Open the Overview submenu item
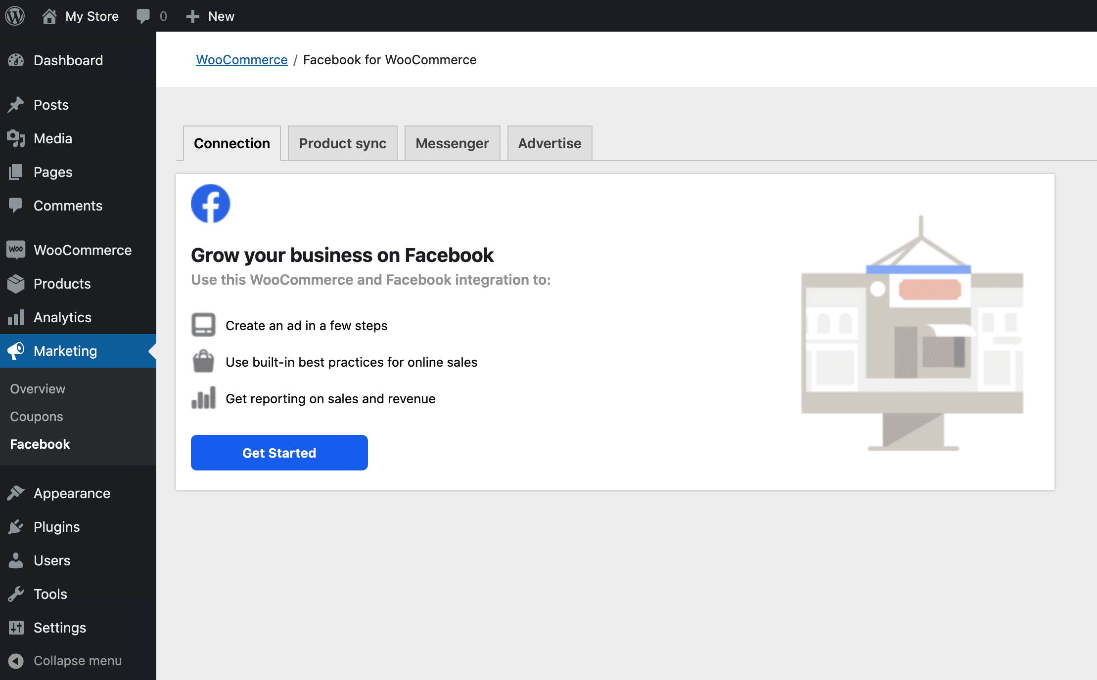 pyautogui.click(x=78, y=389)
